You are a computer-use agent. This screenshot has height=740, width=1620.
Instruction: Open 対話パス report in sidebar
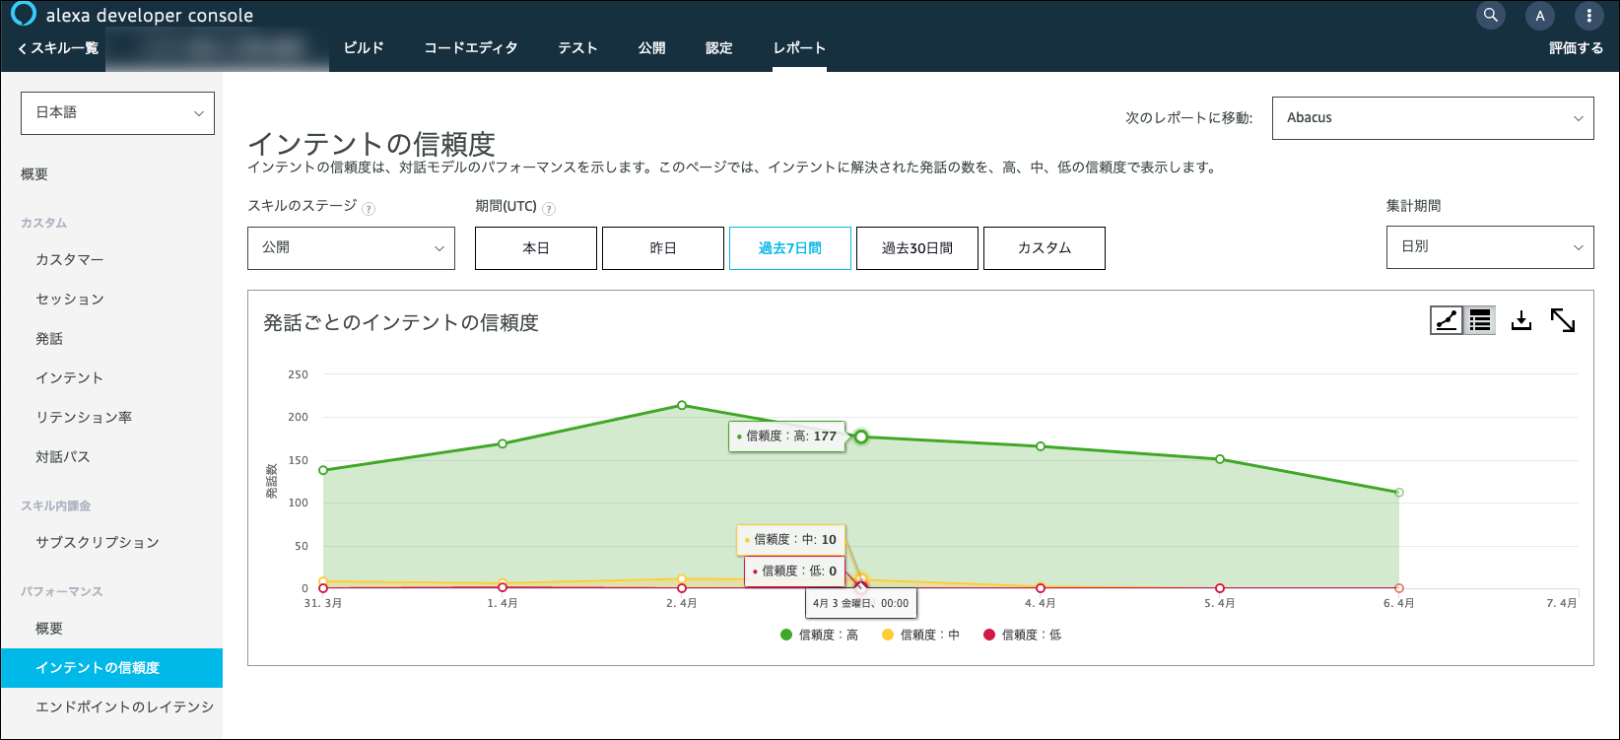[x=63, y=457]
